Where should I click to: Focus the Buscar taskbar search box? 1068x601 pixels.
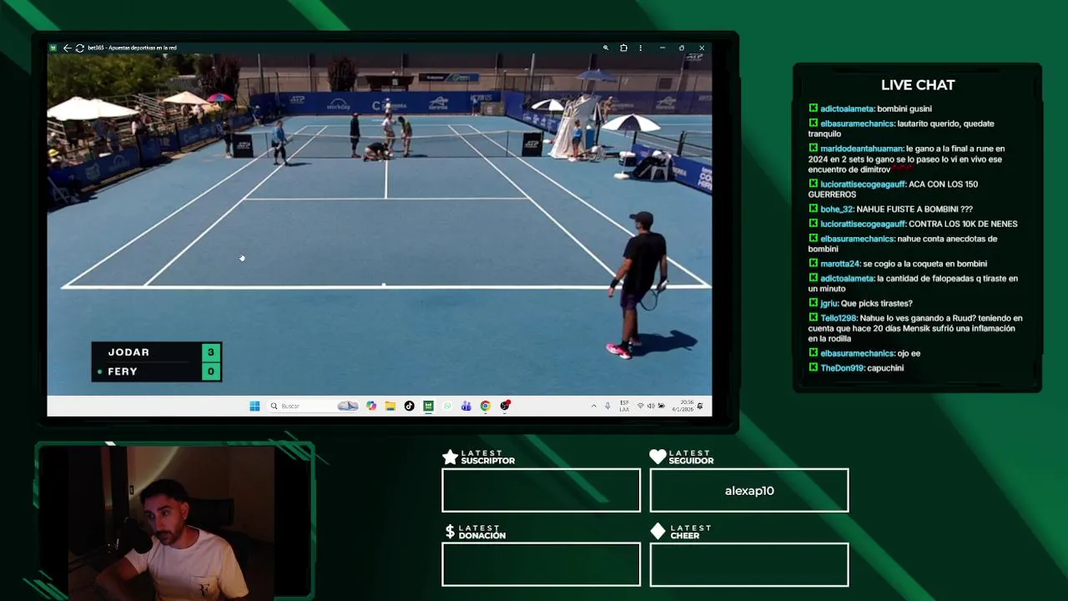313,406
